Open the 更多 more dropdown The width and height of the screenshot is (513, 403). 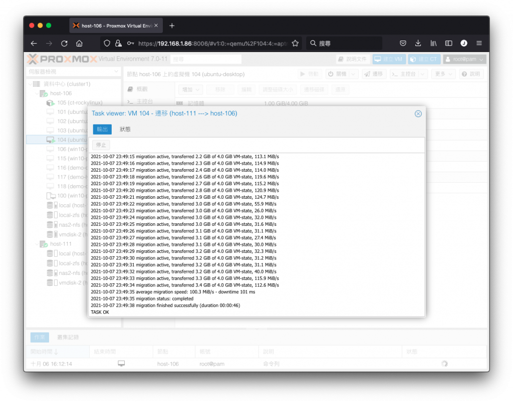[x=443, y=74]
